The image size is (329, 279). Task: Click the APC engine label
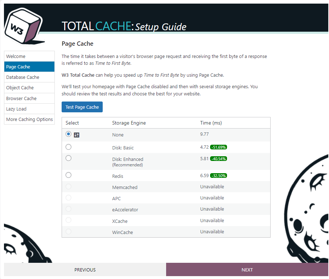116,198
